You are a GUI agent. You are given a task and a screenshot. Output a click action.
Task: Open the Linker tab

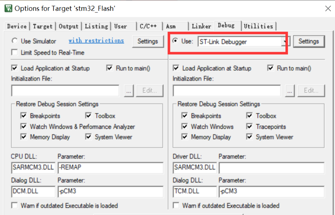pos(201,26)
